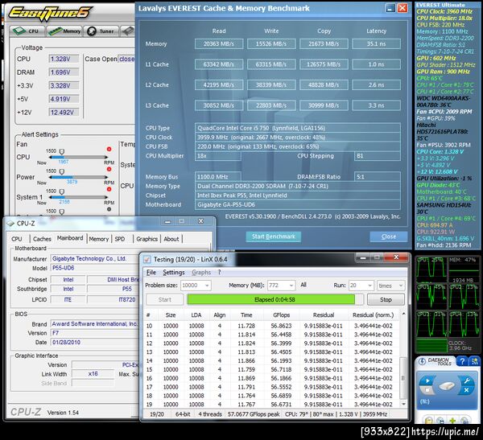Select the CPU voltage value 1.328V
Image resolution: width=483 pixels, height=440 pixels.
64,59
